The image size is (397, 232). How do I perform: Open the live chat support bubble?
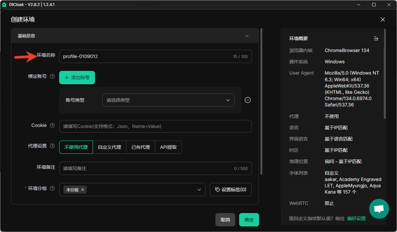coord(379,209)
